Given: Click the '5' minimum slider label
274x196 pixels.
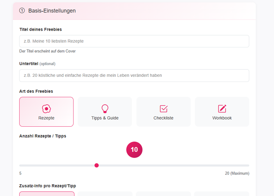Looking at the screenshot, I should (x=20, y=173).
